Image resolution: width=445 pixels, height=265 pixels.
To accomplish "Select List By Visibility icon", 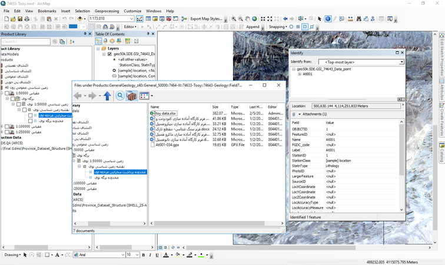I will click(112, 41).
